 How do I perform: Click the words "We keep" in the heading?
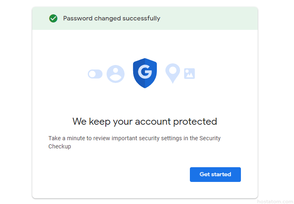click(x=87, y=121)
